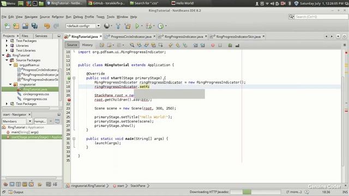The image size is (349, 196).
Task: Click the Output button in status bar
Action: click(x=16, y=192)
